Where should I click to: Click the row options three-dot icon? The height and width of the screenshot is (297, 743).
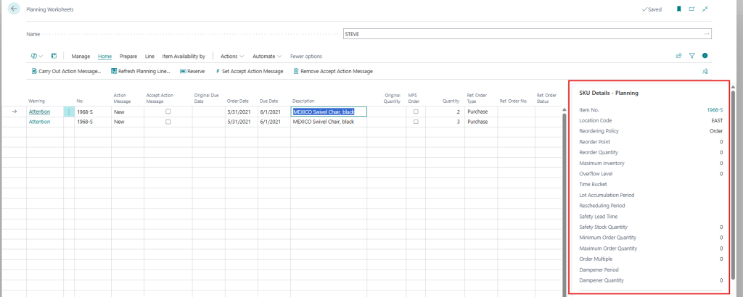click(69, 112)
